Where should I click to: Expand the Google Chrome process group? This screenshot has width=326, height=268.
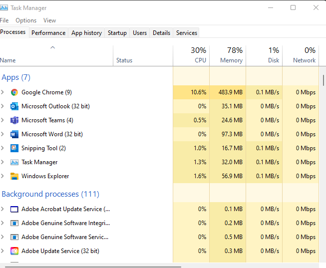(x=2, y=92)
